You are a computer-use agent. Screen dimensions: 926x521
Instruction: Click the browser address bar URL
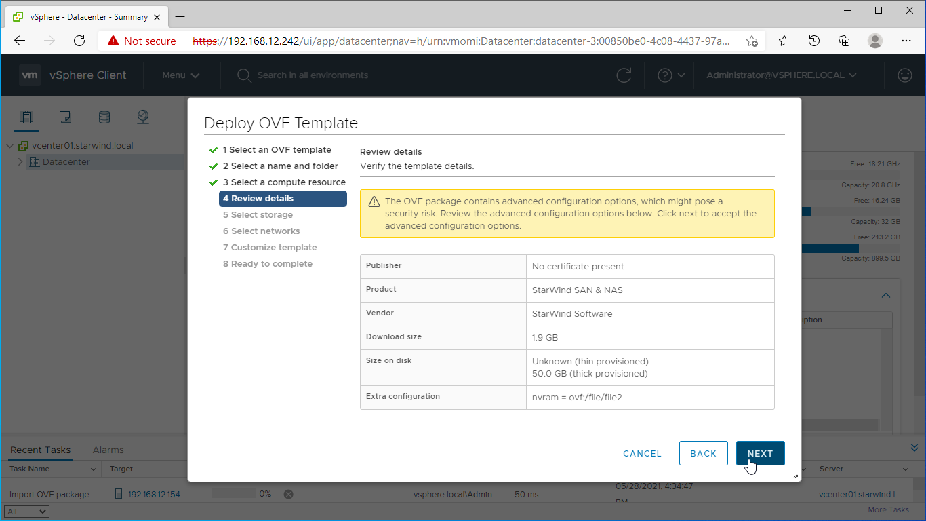(x=462, y=41)
